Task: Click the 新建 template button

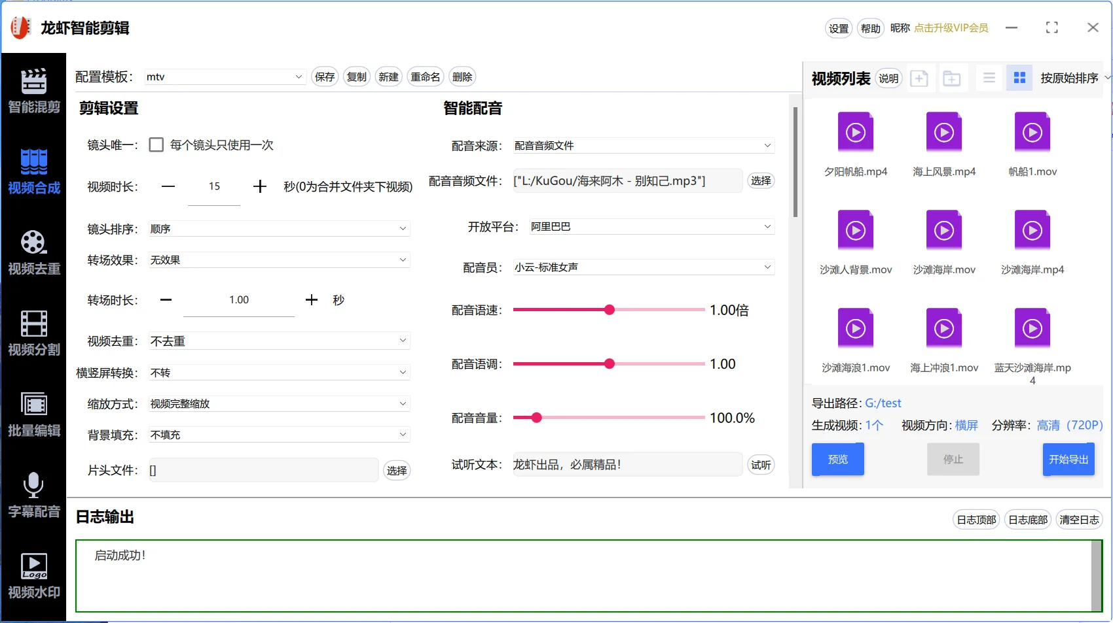Action: tap(388, 77)
